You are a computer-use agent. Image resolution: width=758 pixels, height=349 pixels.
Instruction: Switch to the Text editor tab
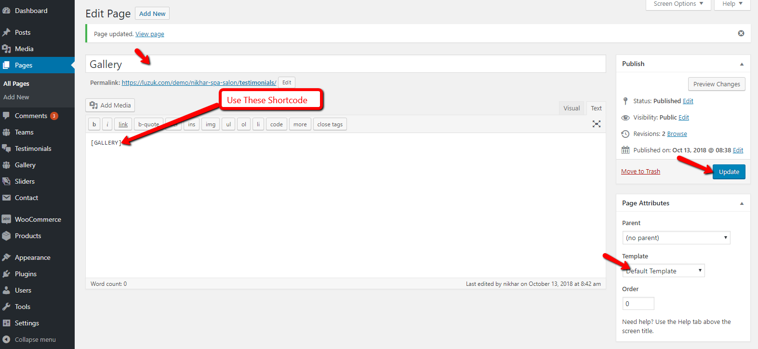(x=596, y=108)
